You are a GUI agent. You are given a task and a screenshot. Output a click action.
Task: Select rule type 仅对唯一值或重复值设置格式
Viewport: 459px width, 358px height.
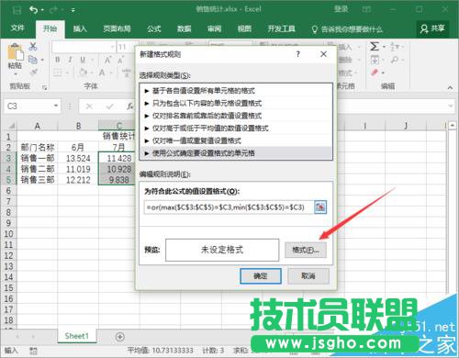click(236, 140)
